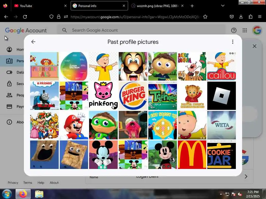This screenshot has height=199, width=266.
Task: Close the wozmh.png tab
Action: (x=182, y=6)
